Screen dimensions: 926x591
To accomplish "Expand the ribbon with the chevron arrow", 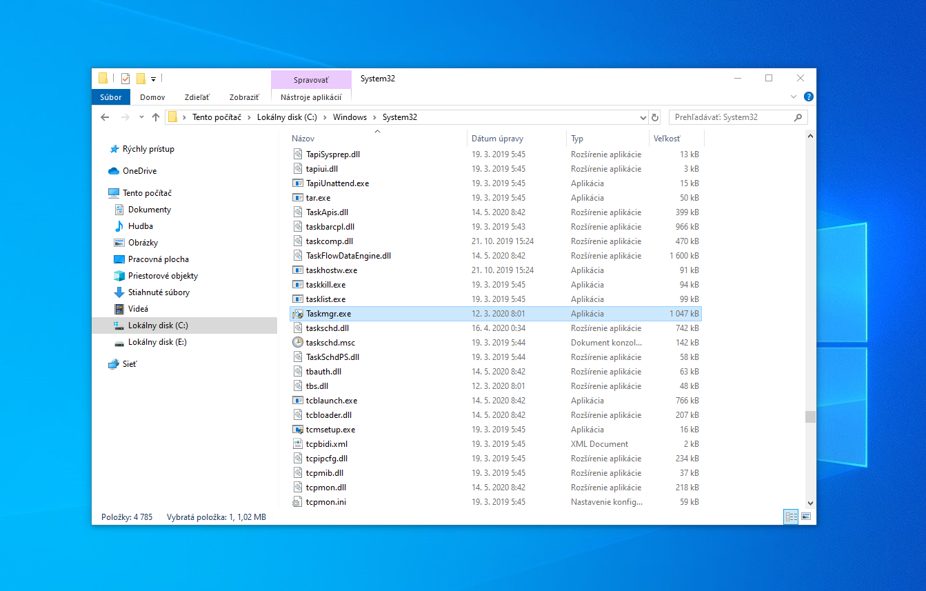I will tap(794, 97).
